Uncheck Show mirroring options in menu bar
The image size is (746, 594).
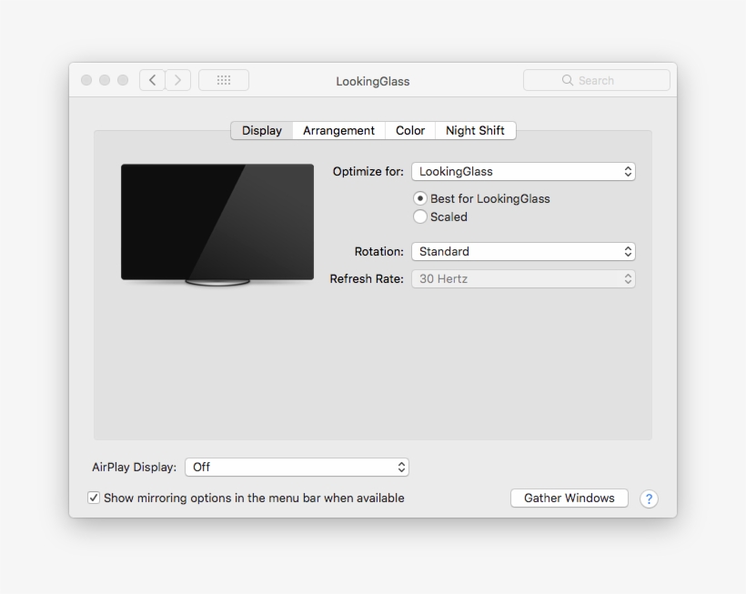click(x=93, y=498)
